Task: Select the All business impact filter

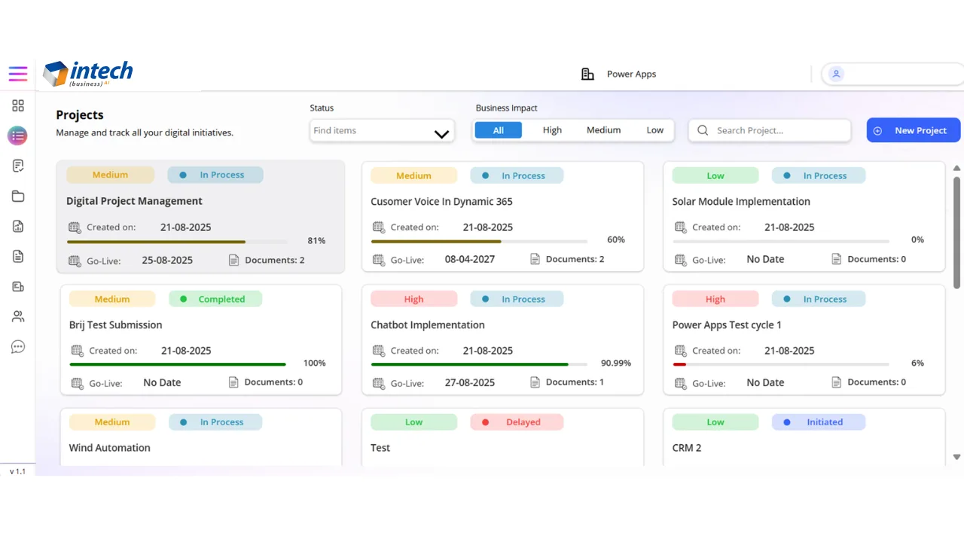Action: pos(499,130)
